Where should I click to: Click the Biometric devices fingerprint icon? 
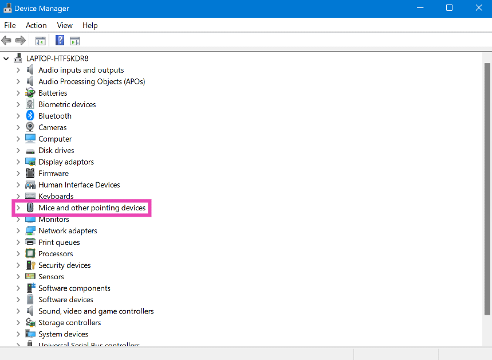coord(30,104)
